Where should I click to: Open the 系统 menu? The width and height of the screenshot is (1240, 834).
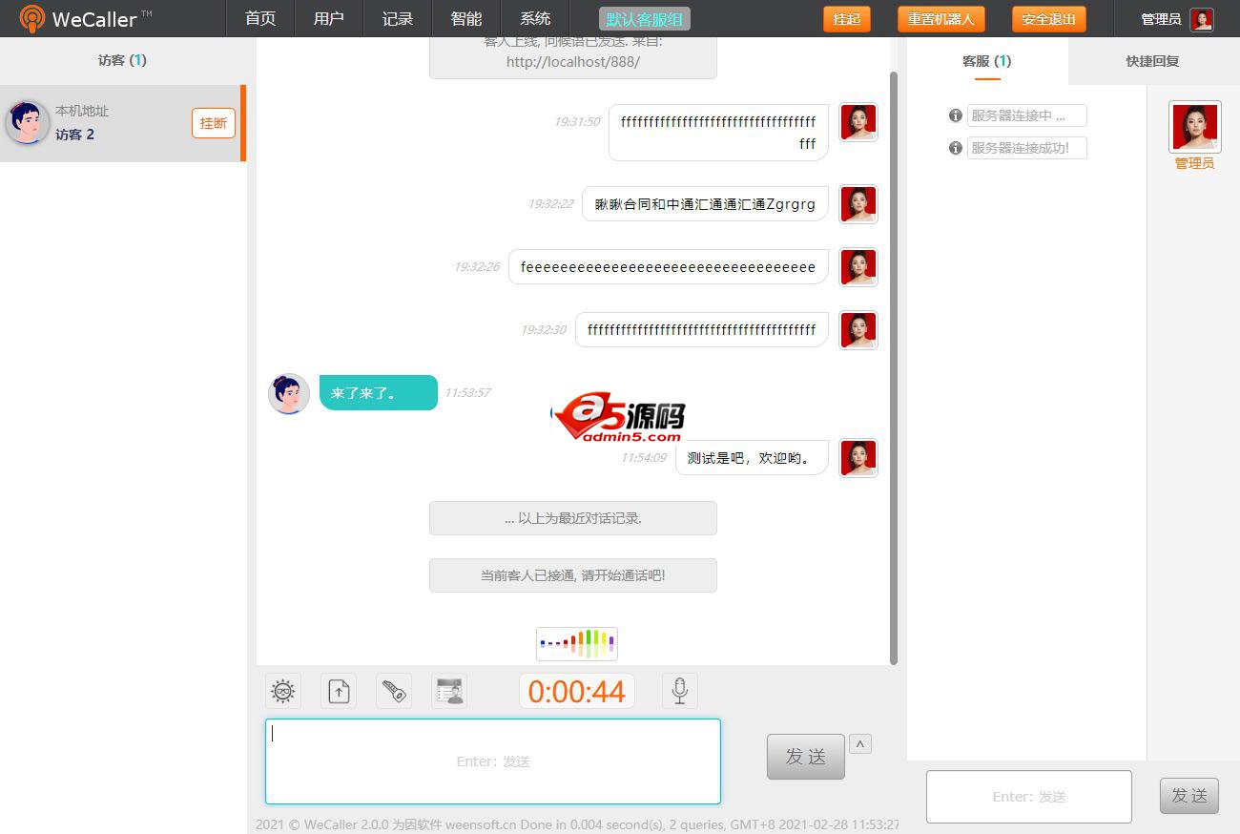pyautogui.click(x=535, y=18)
